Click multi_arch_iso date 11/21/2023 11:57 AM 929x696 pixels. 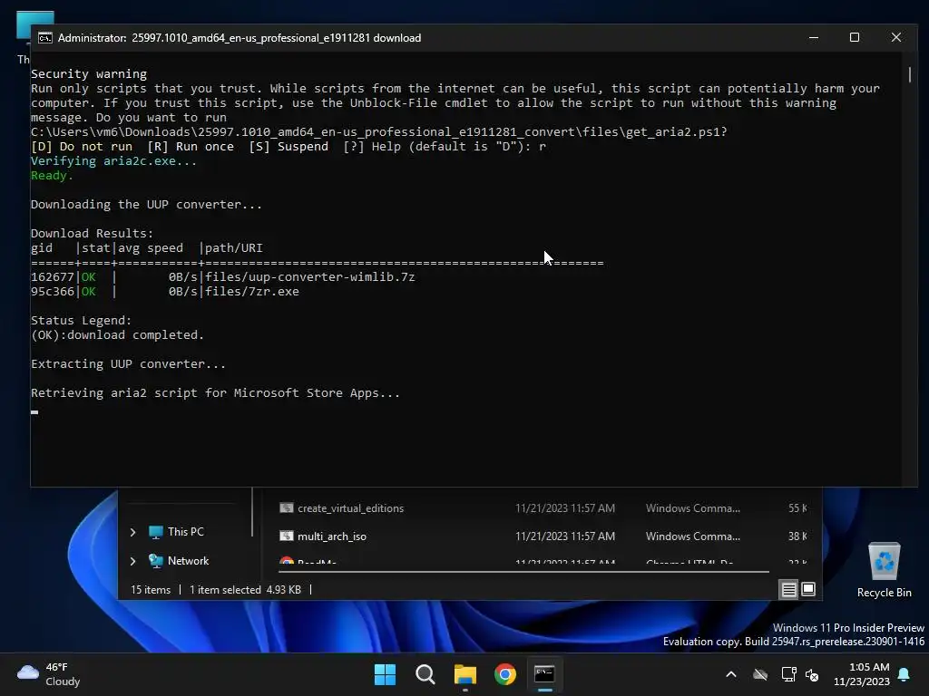(565, 536)
